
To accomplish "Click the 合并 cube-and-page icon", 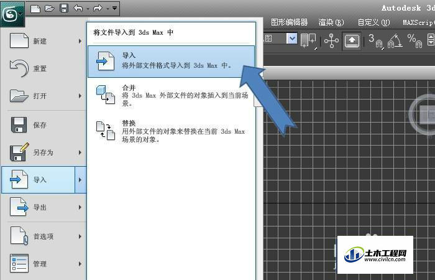I will point(106,95).
